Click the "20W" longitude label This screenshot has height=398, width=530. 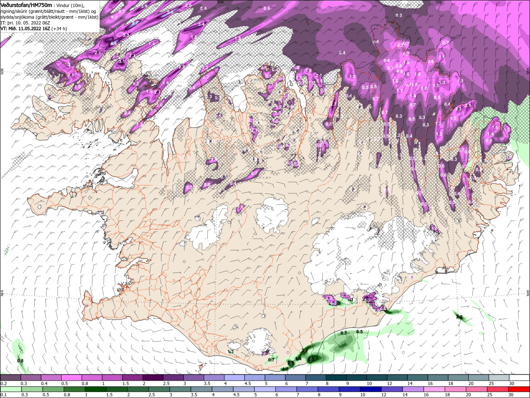220,2
